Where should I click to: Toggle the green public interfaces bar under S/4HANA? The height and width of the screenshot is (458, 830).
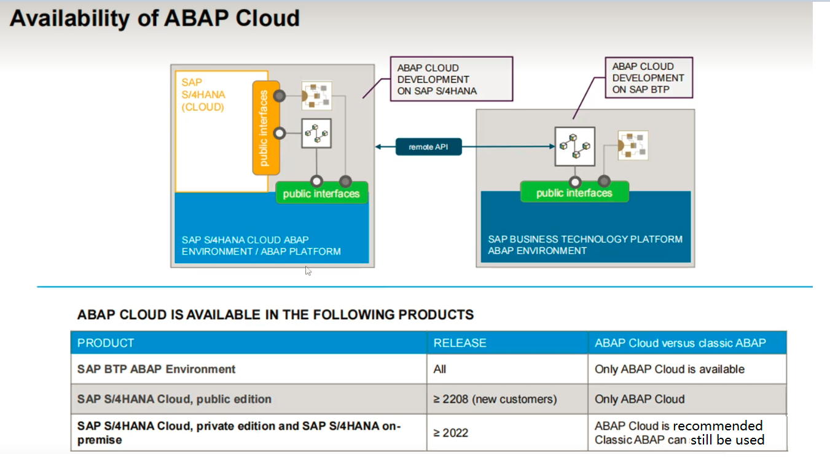click(x=322, y=192)
